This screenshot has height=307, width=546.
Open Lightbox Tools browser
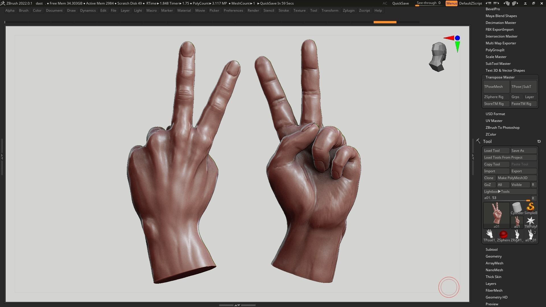pos(510,192)
